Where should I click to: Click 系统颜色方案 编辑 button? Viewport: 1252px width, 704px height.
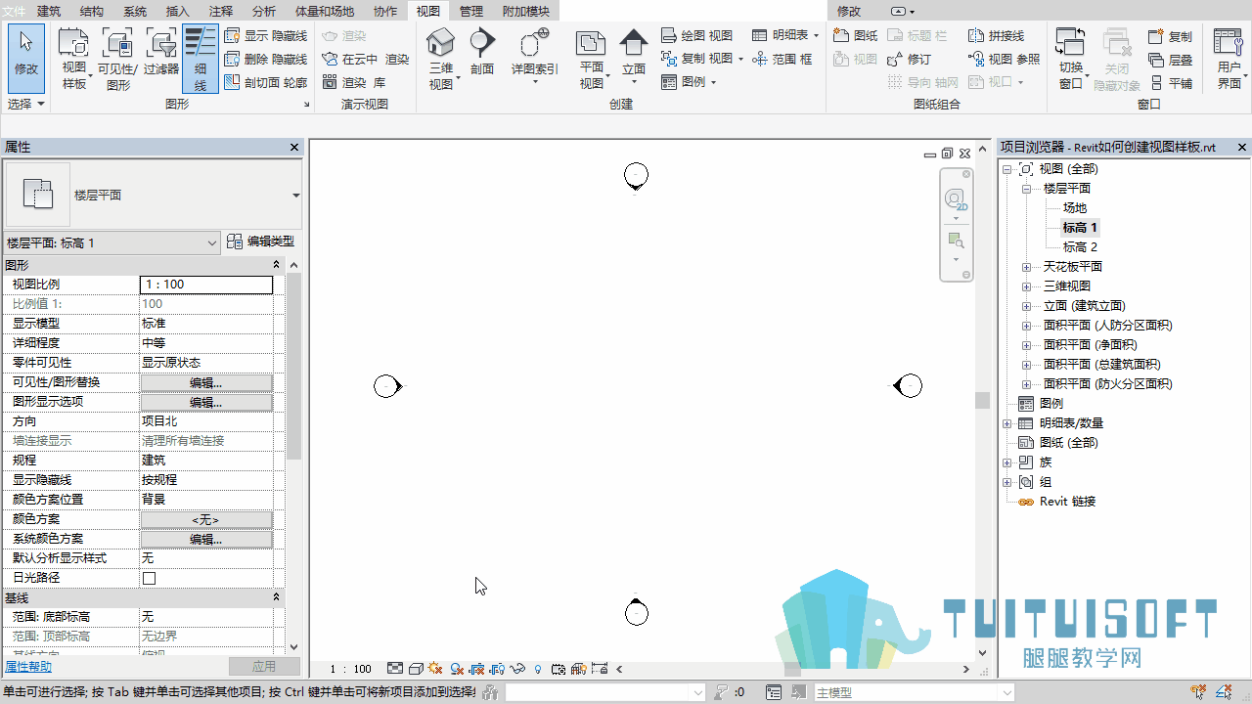(206, 539)
